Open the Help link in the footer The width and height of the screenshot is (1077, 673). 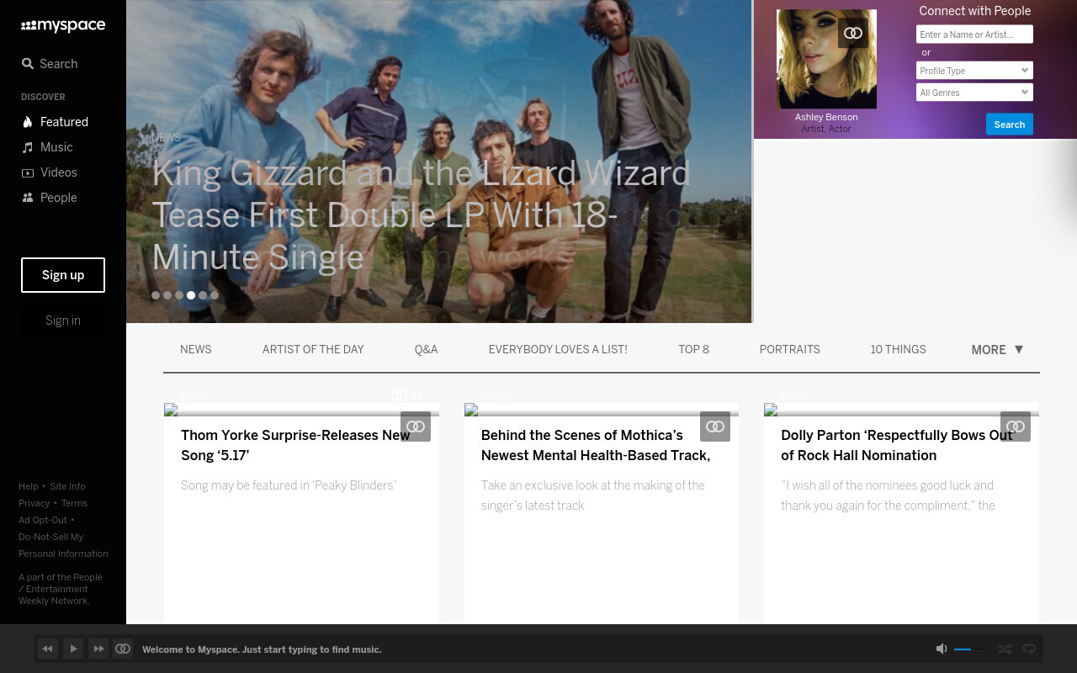[x=29, y=486]
